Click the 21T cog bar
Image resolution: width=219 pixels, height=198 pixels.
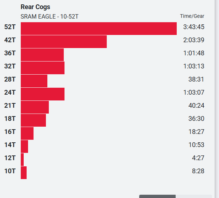click(x=35, y=107)
